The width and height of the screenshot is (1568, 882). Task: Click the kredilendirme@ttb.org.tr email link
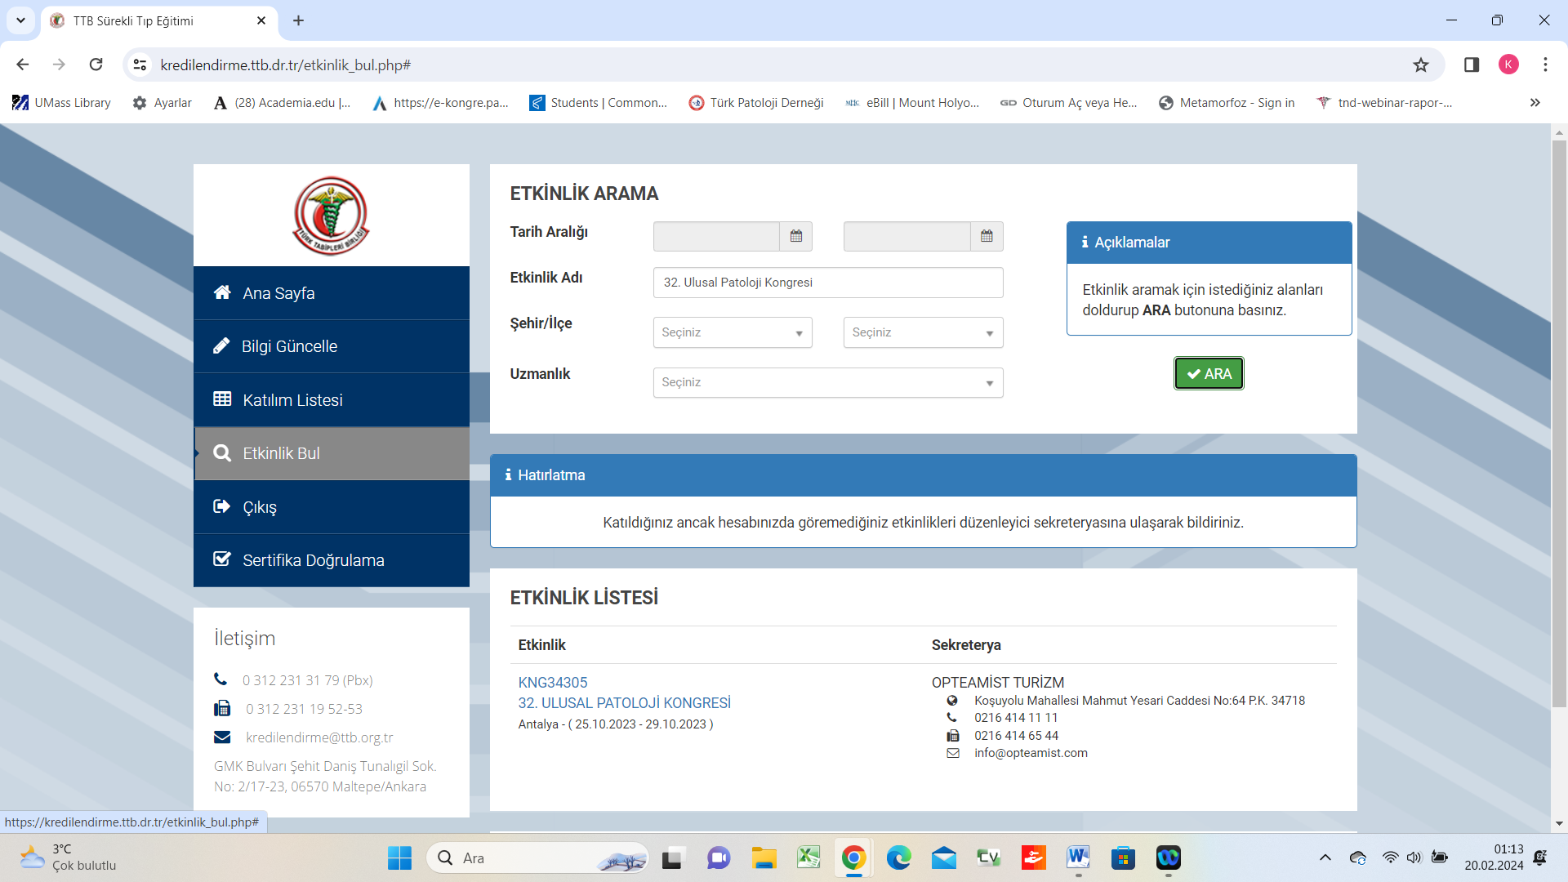(319, 737)
